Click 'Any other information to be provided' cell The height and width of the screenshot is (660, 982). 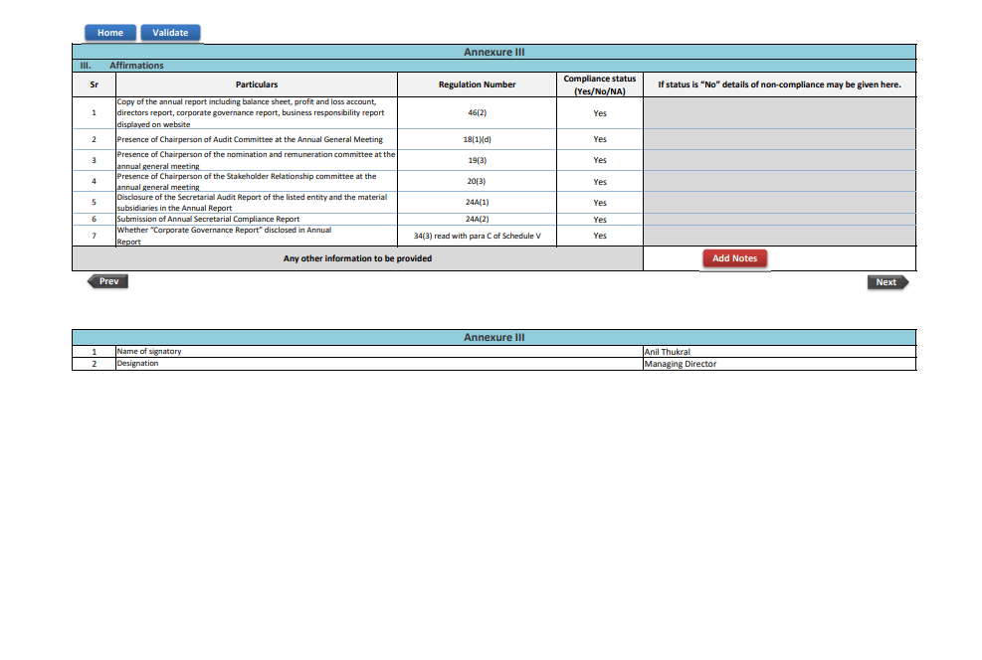click(x=357, y=258)
